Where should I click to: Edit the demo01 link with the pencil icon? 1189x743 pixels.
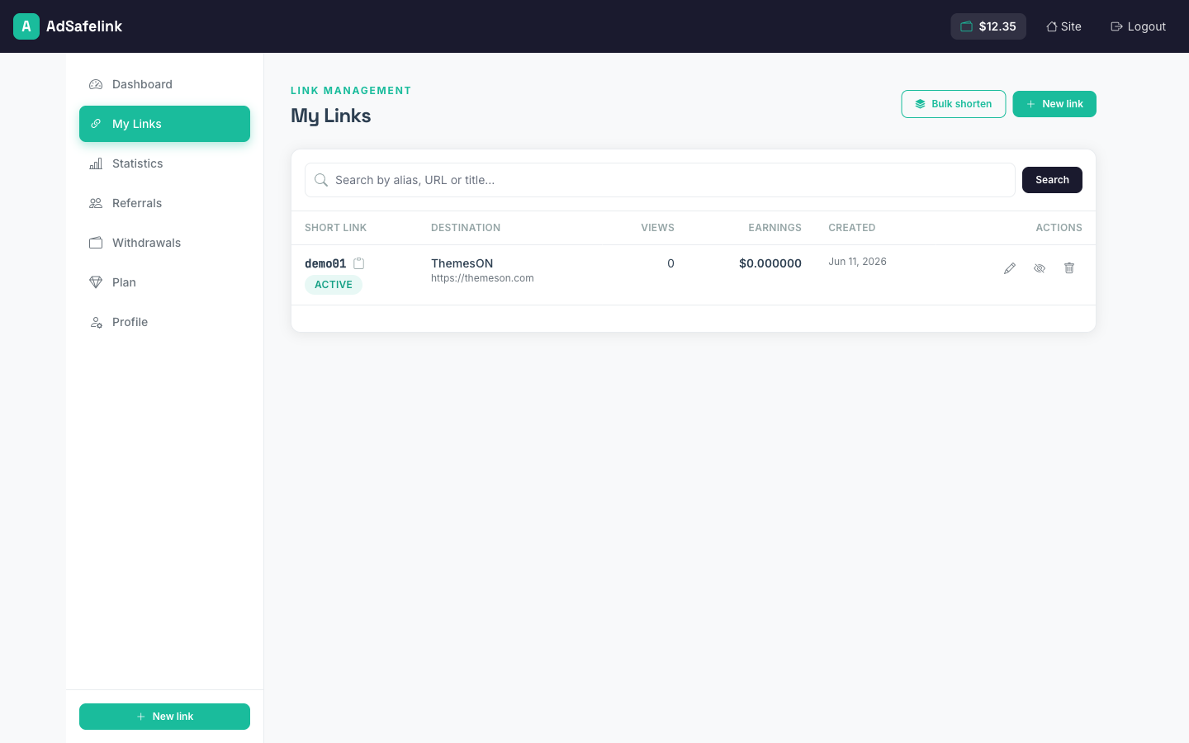click(x=1010, y=268)
